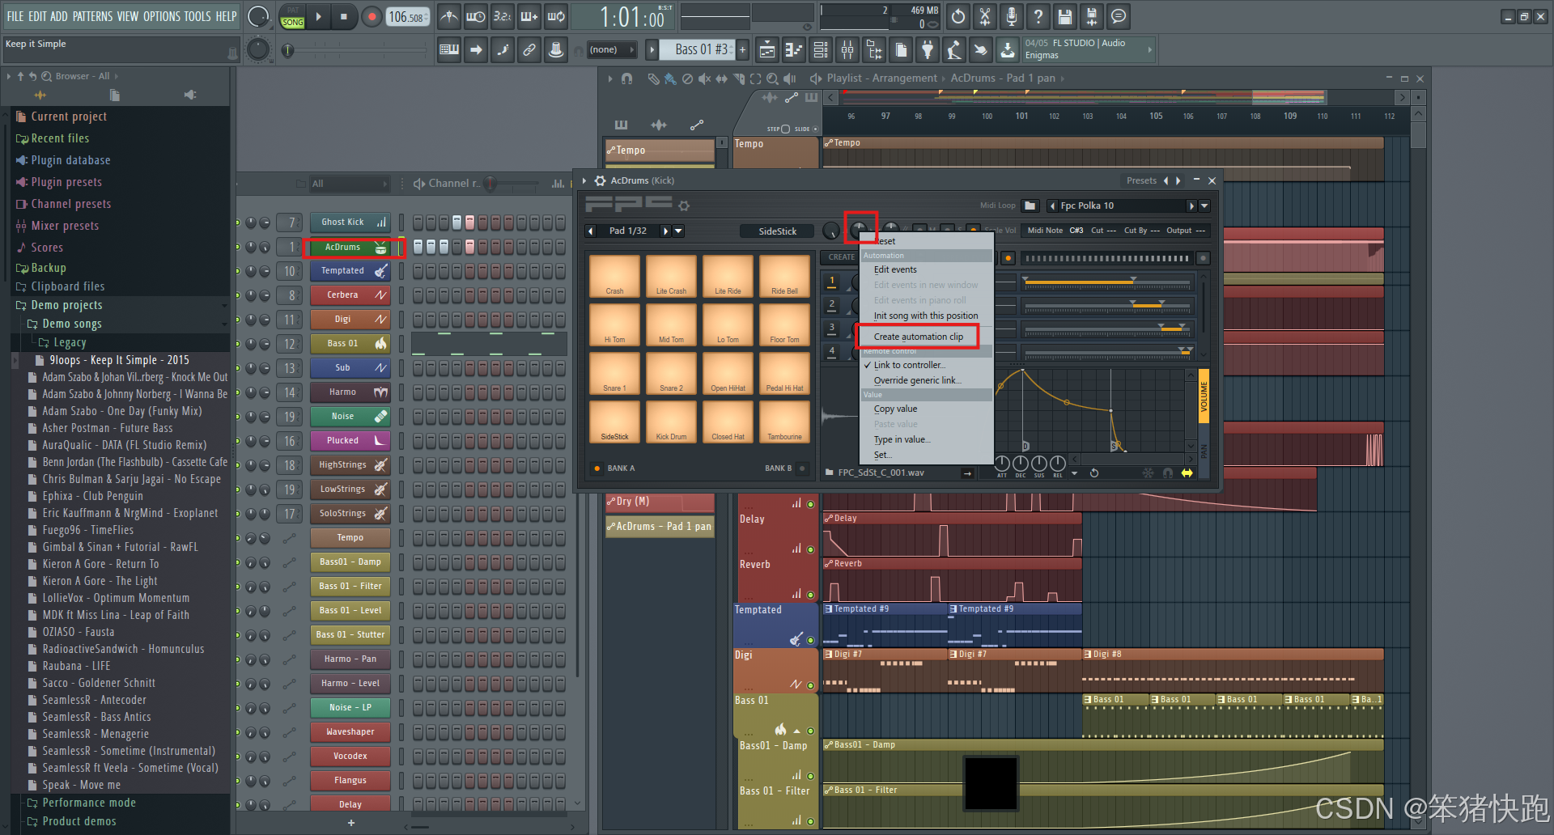This screenshot has width=1554, height=835.
Task: Activate the zoom magnifier tool in the Playlist
Action: (x=771, y=78)
